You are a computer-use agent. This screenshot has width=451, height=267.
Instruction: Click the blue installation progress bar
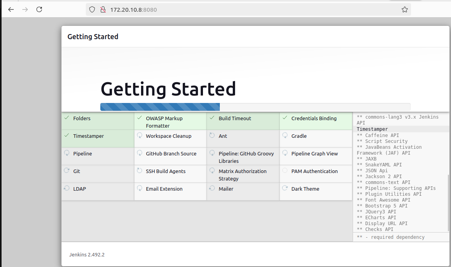coord(160,107)
